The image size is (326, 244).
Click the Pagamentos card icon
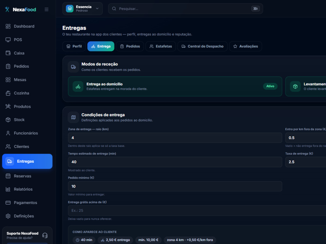(x=8, y=203)
